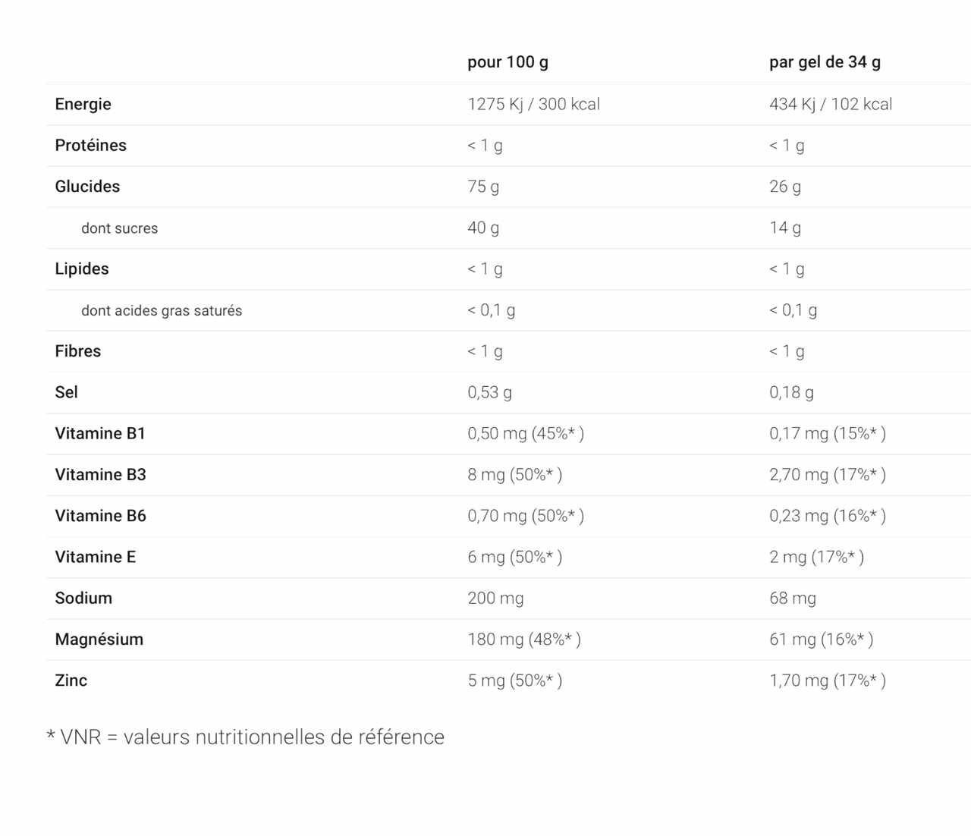971x836 pixels.
Task: Select the Sel row label
Action: pyautogui.click(x=66, y=392)
